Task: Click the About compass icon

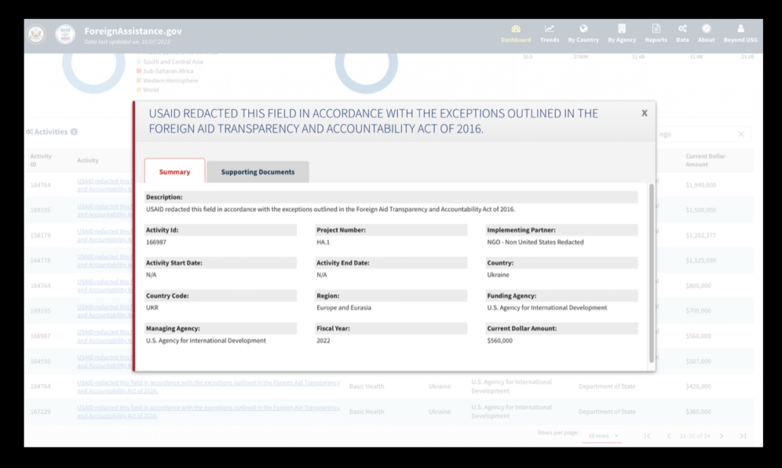Action: [x=706, y=29]
